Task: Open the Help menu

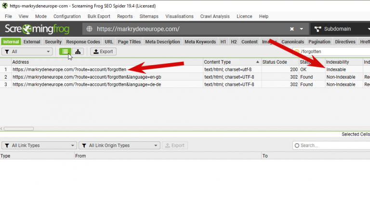Action: pyautogui.click(x=264, y=16)
